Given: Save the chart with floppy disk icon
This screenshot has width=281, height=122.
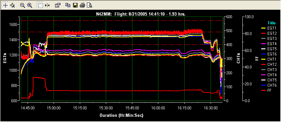Looking at the screenshot, I should (75, 6).
